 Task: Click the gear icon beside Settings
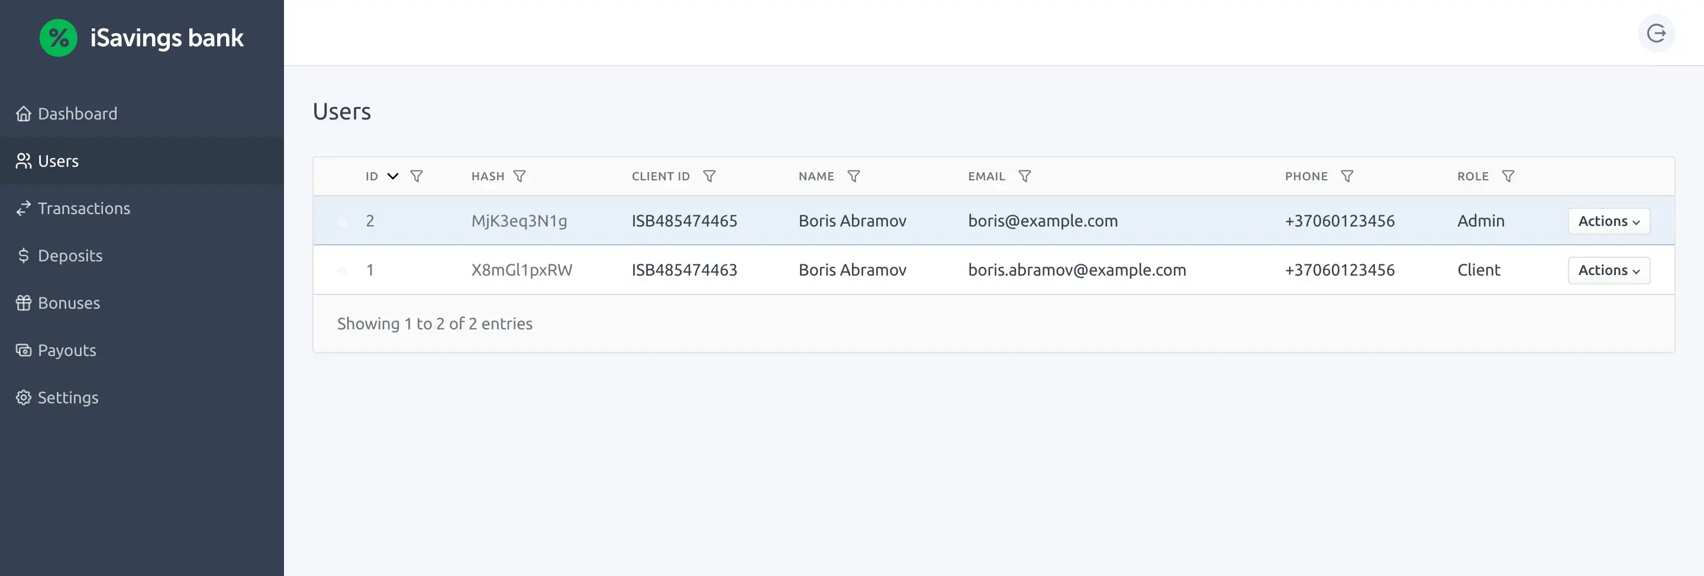pyautogui.click(x=24, y=397)
